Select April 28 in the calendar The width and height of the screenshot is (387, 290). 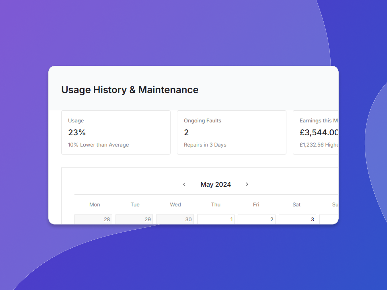[x=94, y=219]
